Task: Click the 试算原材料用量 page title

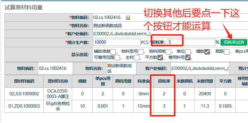Action: pyautogui.click(x=23, y=8)
